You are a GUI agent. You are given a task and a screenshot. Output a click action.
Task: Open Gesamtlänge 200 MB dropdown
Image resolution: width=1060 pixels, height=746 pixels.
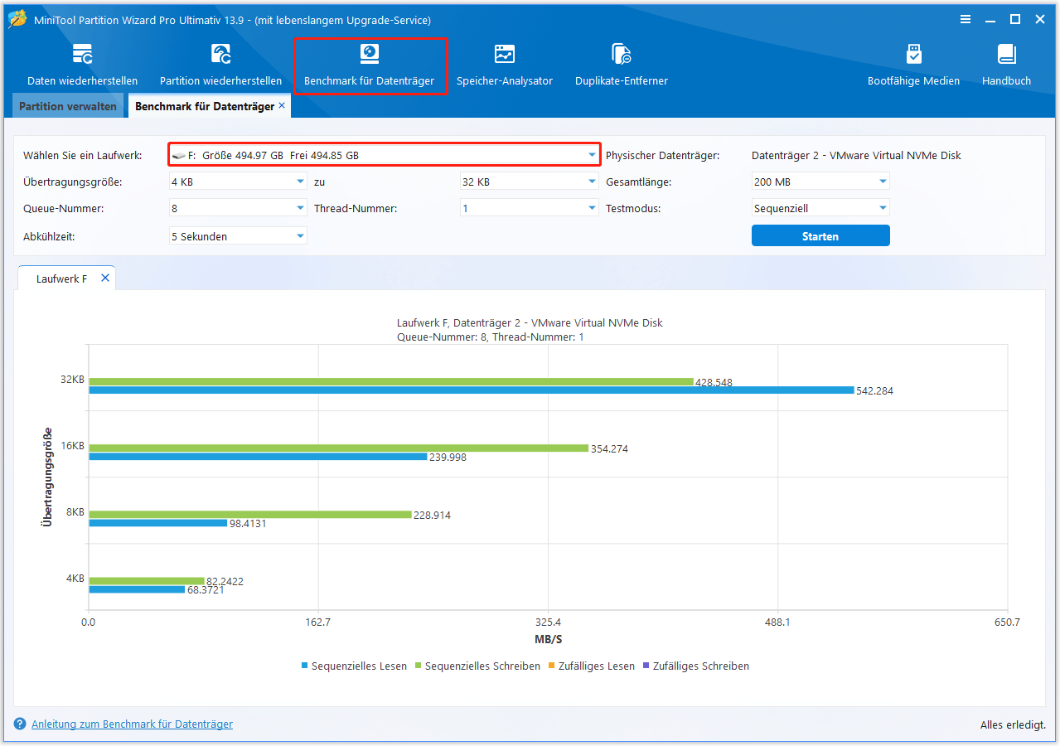(820, 182)
